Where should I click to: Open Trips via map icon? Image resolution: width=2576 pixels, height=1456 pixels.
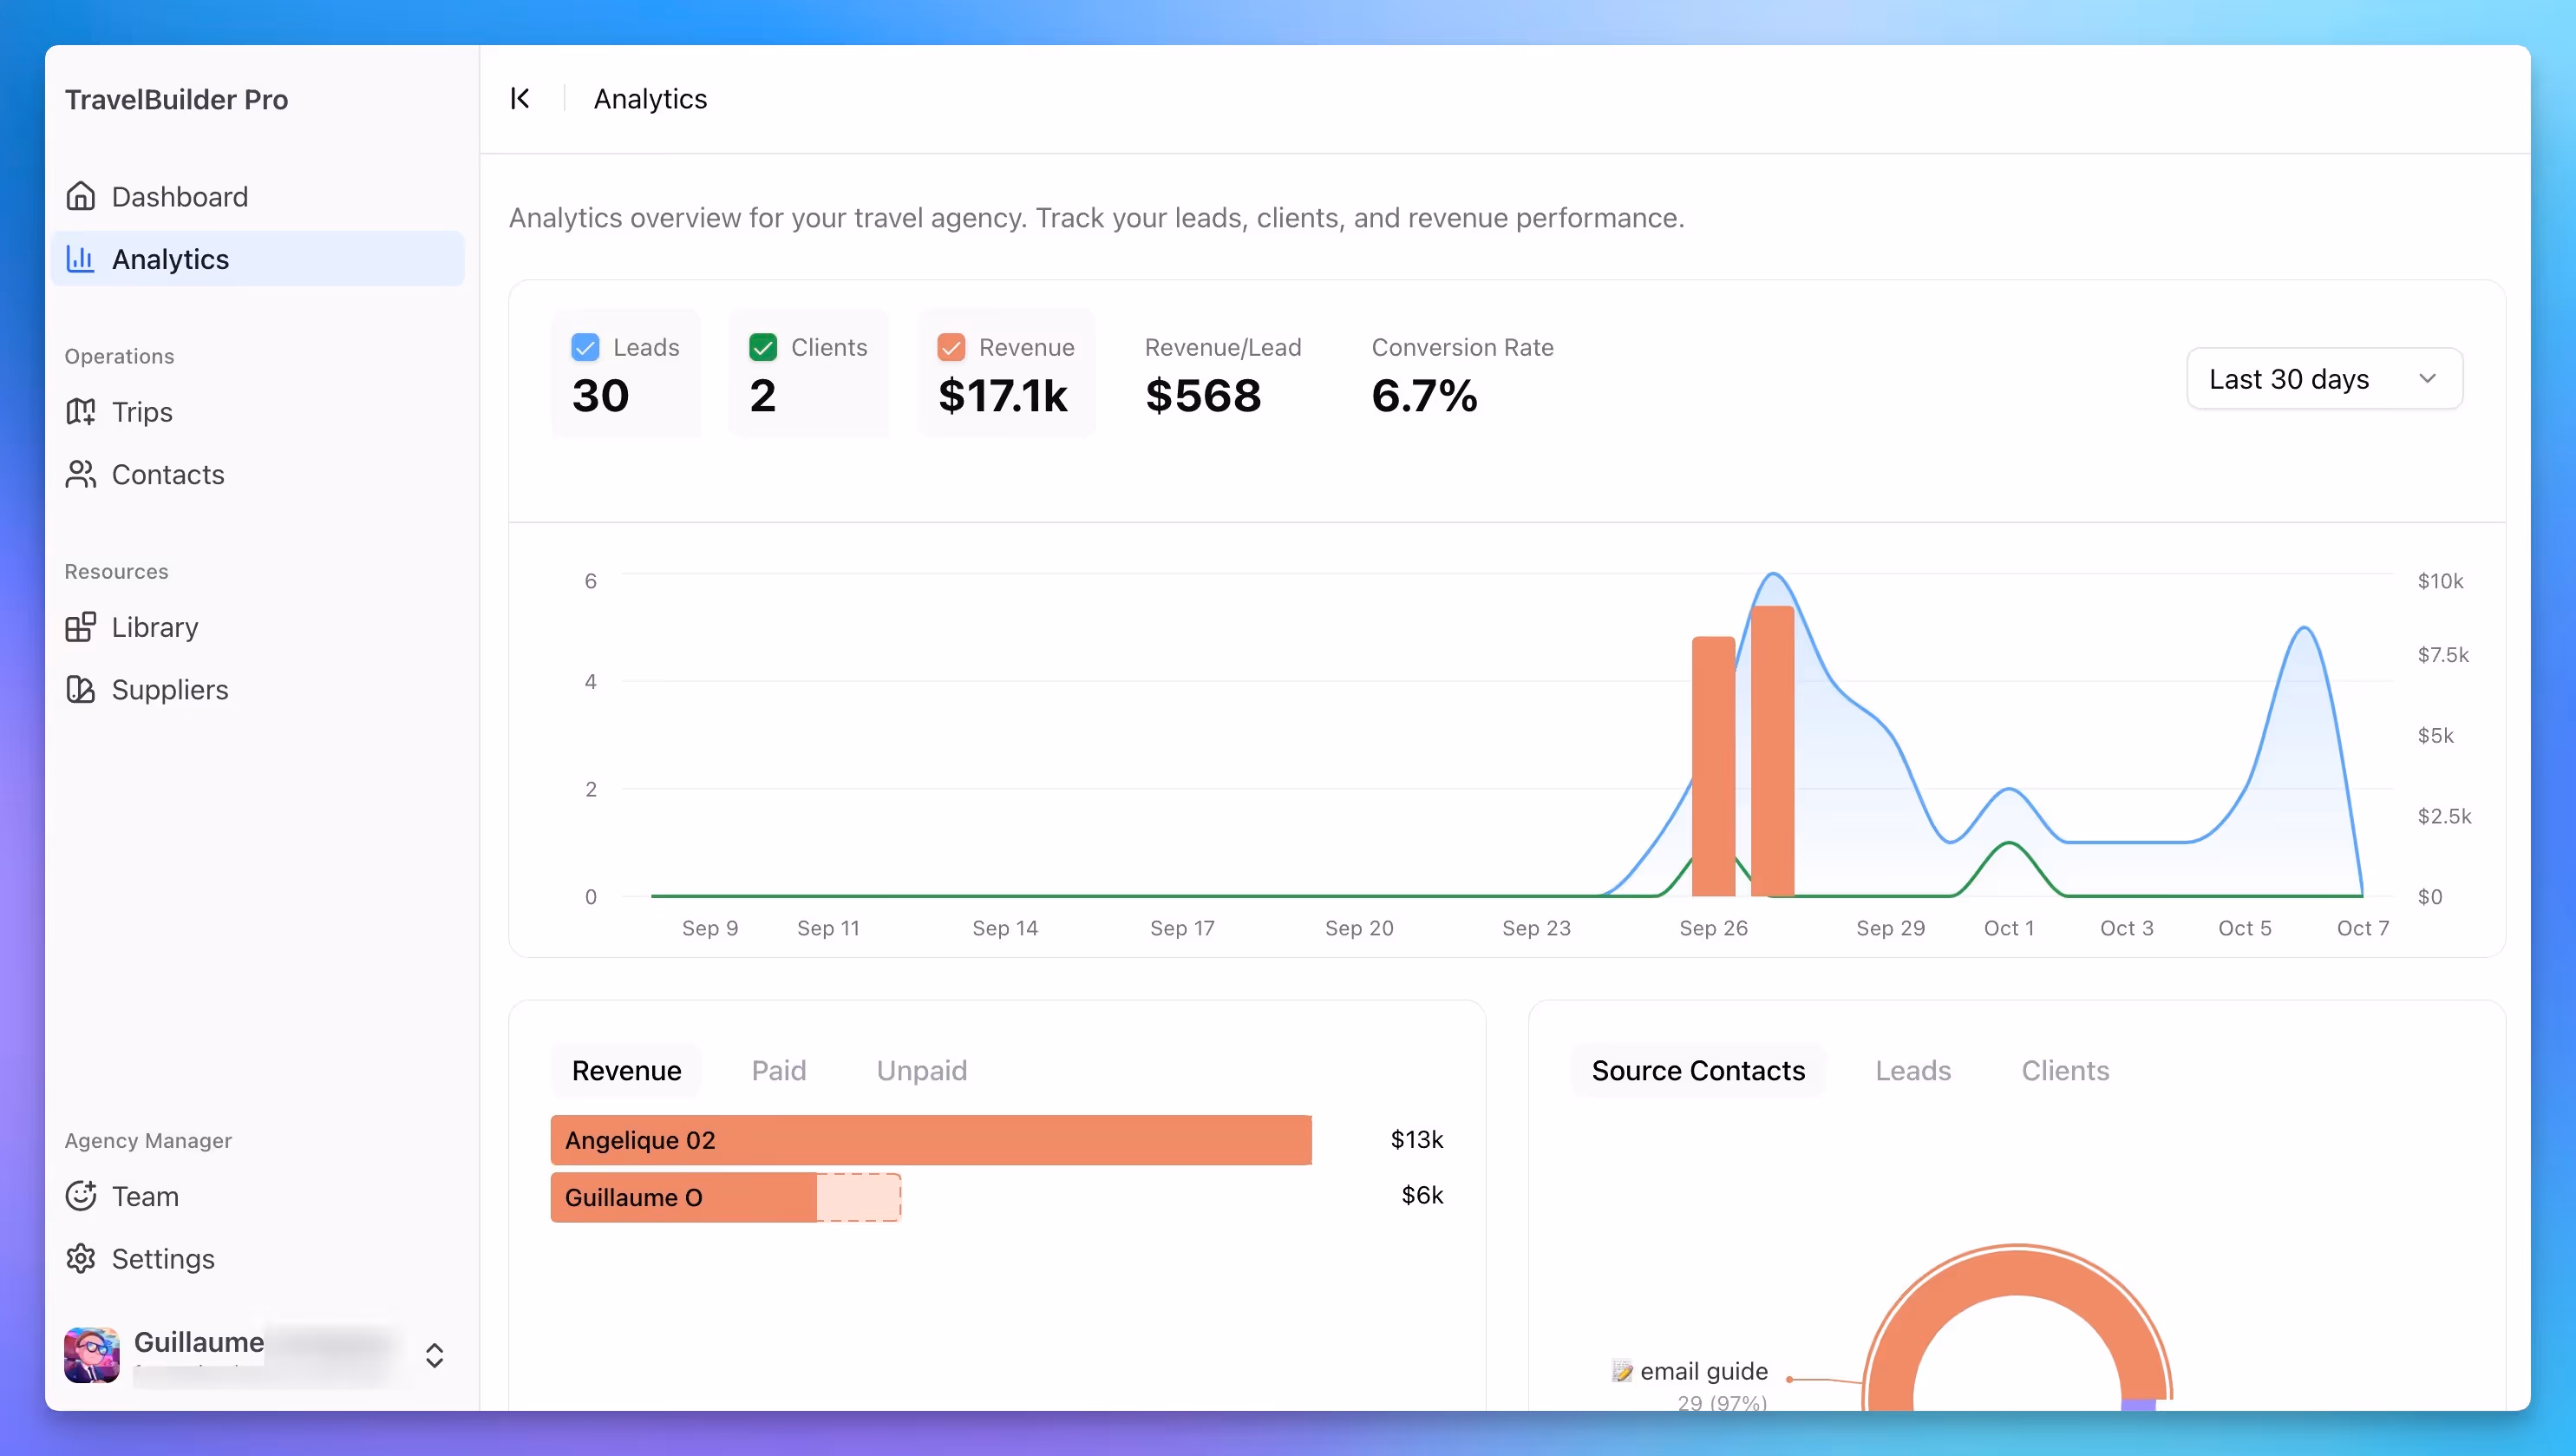click(80, 411)
